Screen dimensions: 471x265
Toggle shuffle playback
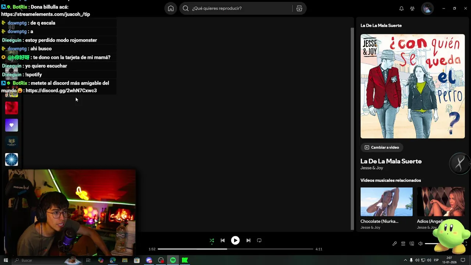coord(212,240)
